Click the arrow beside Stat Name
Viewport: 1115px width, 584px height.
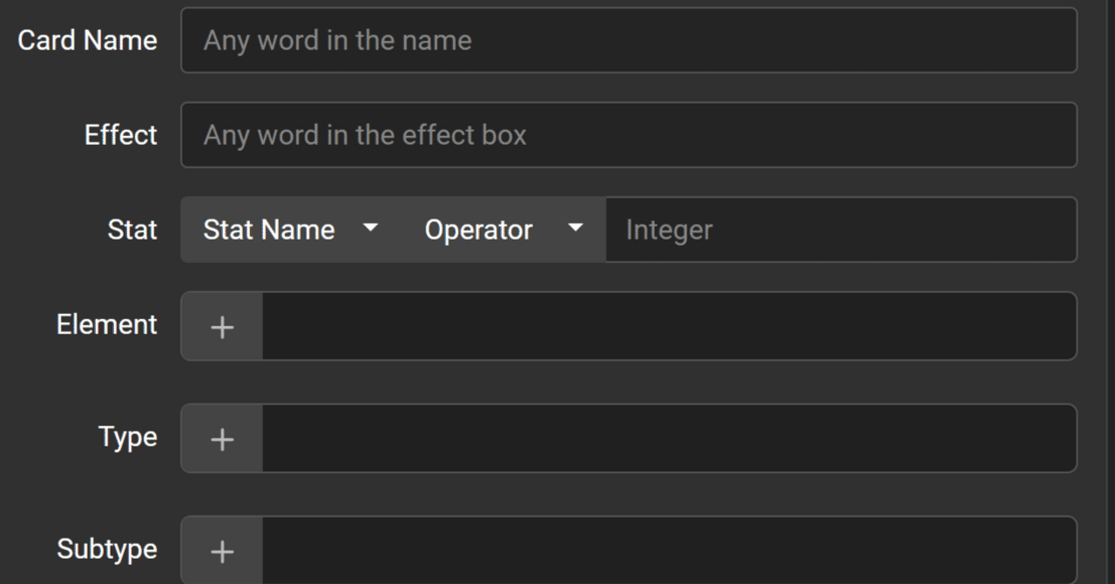(x=370, y=228)
